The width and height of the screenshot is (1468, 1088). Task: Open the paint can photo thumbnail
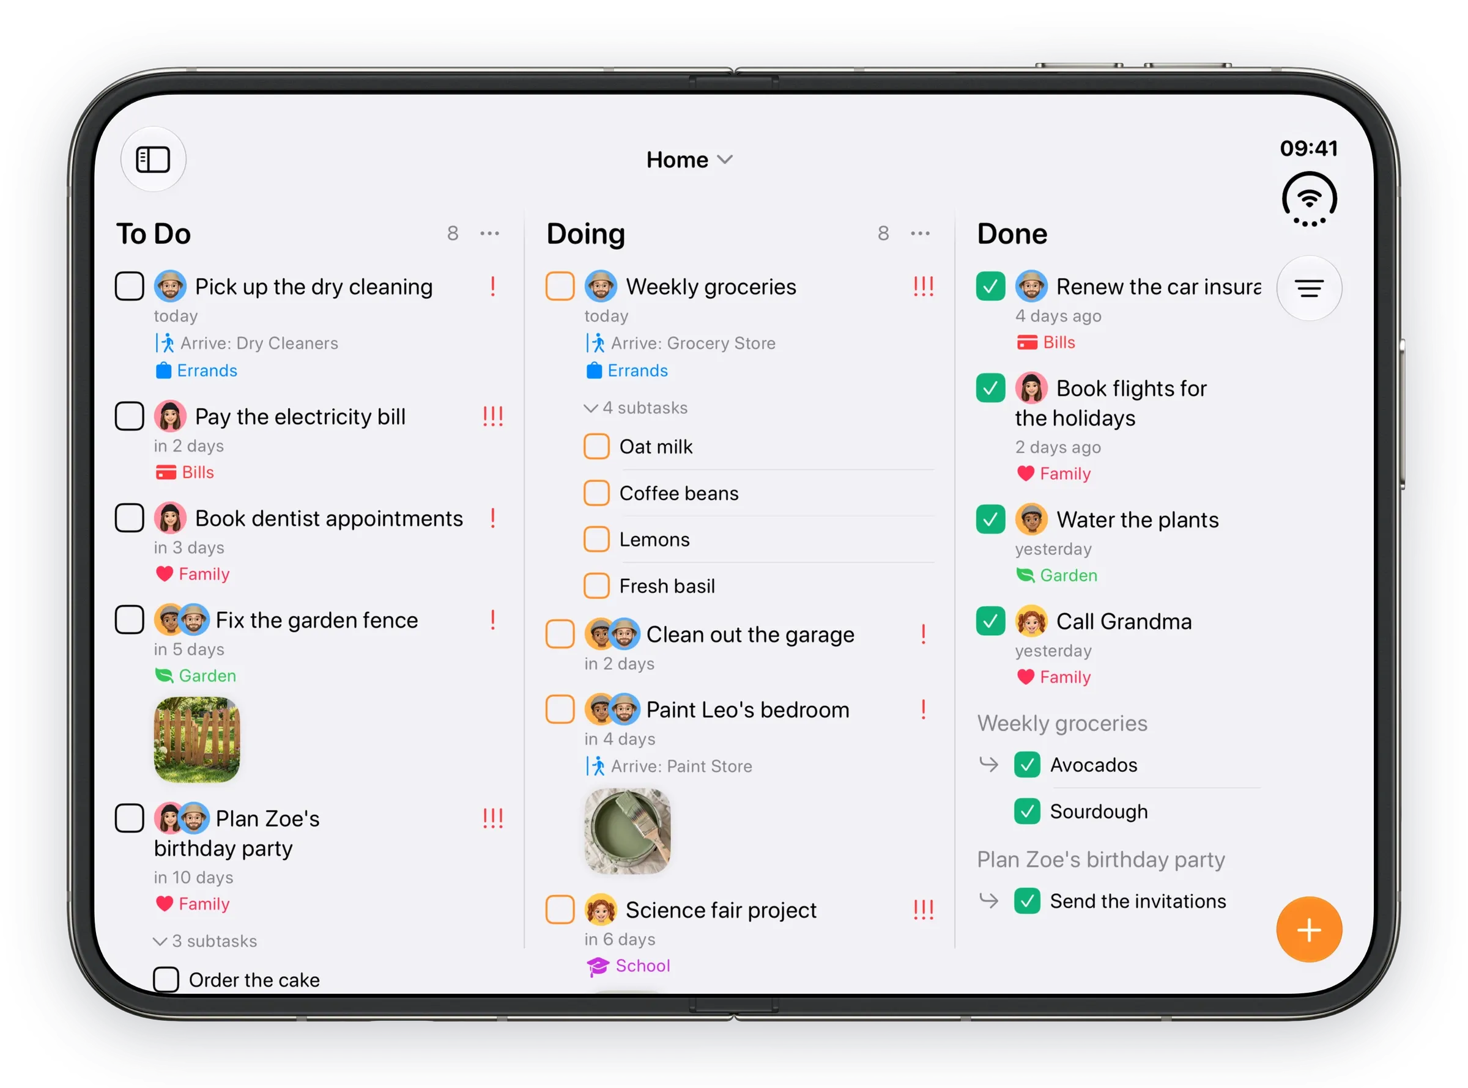(627, 831)
